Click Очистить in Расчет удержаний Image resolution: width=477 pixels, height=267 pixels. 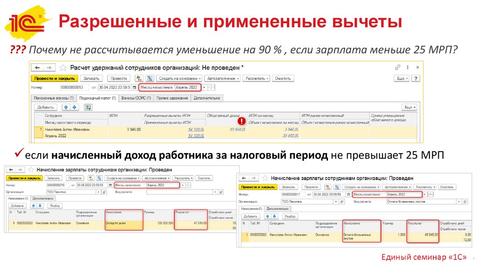pos(283,78)
